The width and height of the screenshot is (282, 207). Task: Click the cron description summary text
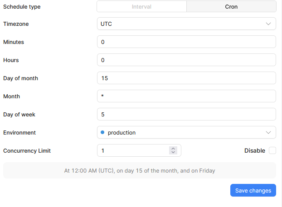(140, 170)
